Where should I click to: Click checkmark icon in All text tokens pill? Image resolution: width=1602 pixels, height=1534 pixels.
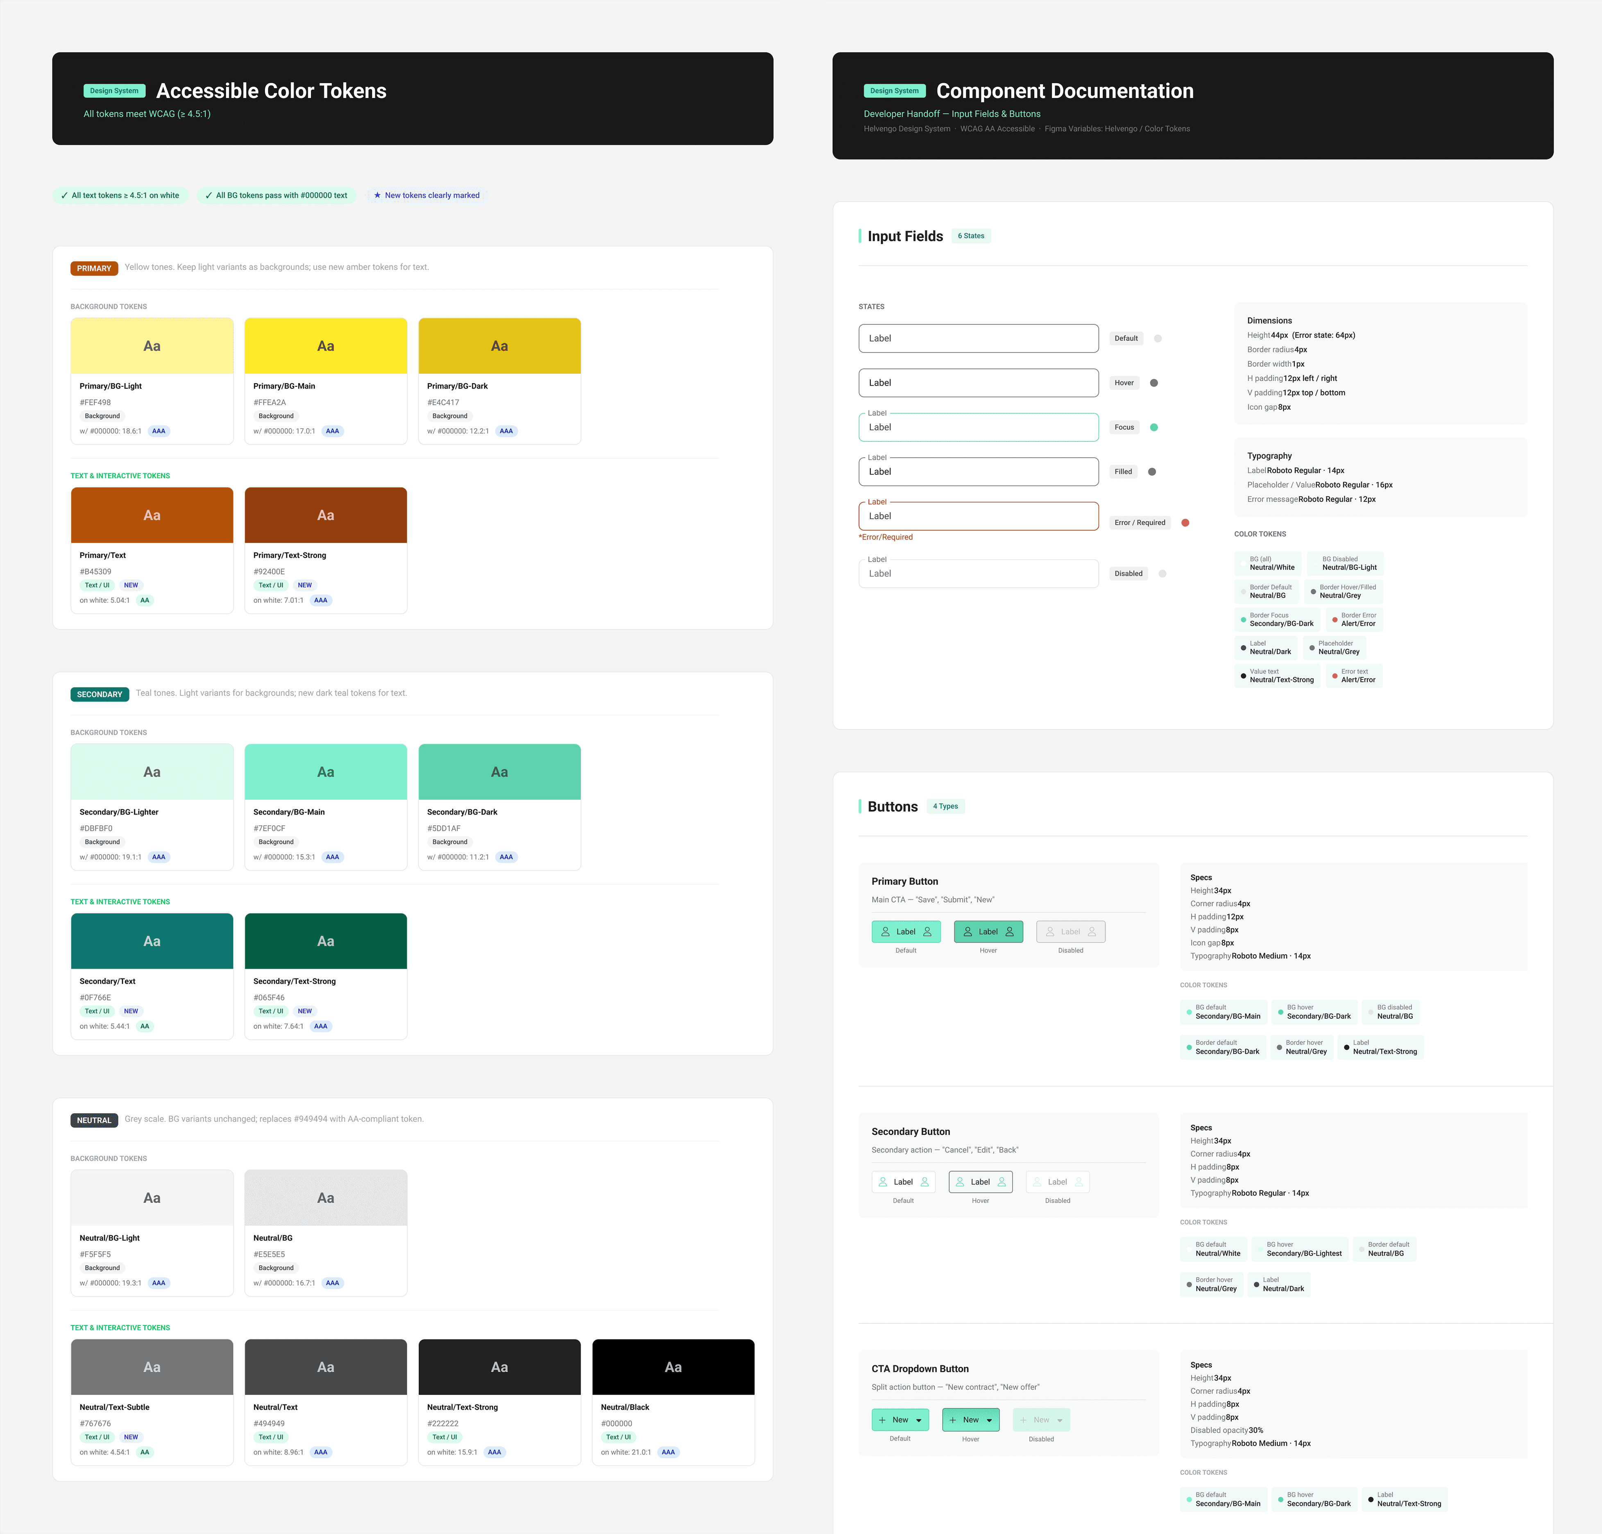[65, 195]
